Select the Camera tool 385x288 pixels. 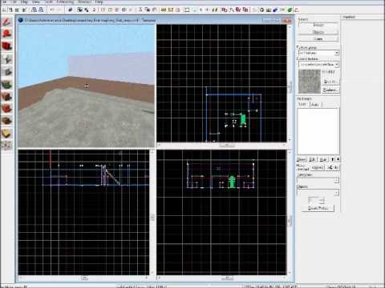(7, 46)
